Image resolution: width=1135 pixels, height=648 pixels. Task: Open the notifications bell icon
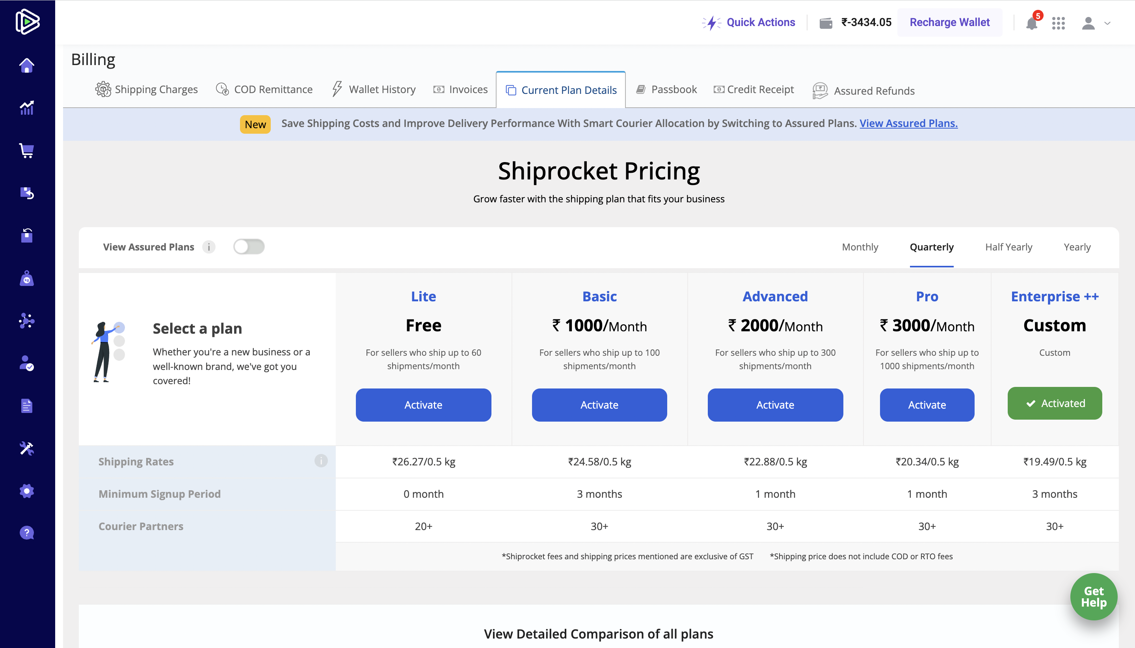[1031, 23]
